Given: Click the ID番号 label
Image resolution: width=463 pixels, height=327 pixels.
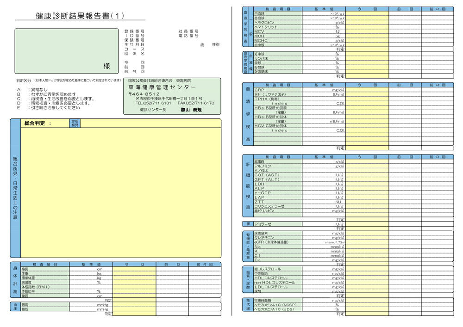Looking at the screenshot, I should pyautogui.click(x=134, y=36).
